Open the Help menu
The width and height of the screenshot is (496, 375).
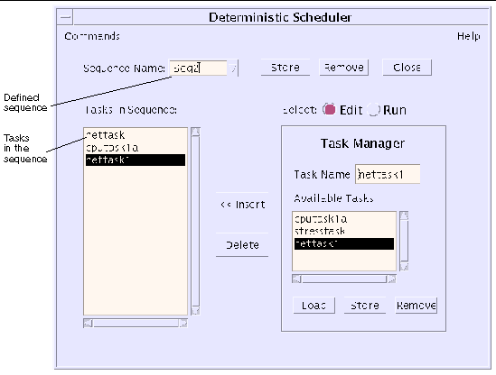click(x=469, y=36)
